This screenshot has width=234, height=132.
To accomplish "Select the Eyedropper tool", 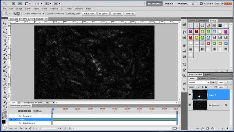I will pos(5,45).
